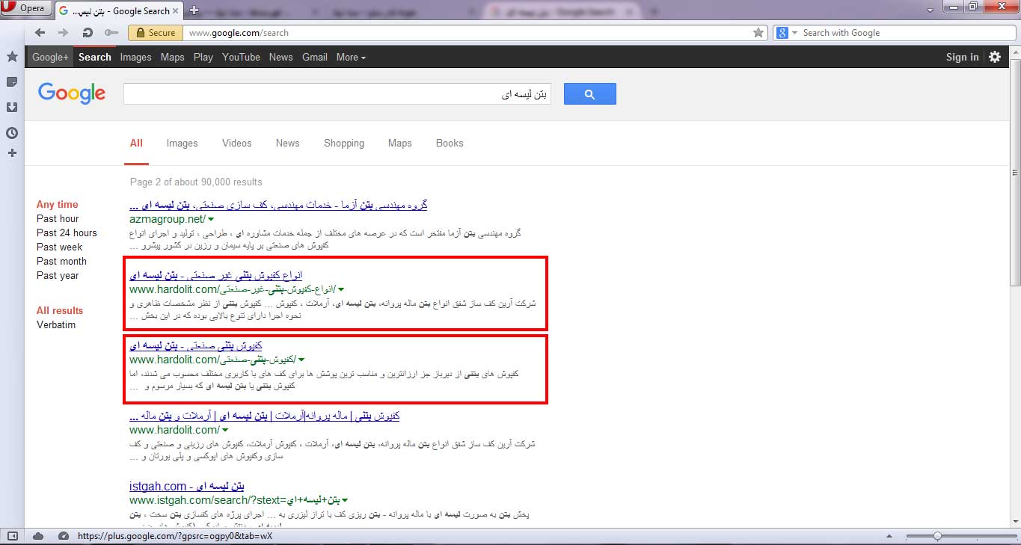Filter results by Past hour
This screenshot has width=1021, height=545.
coord(58,218)
